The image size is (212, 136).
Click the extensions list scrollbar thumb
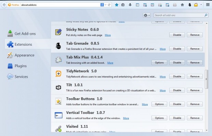(207, 79)
